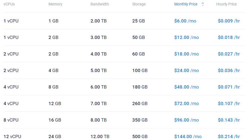Screen dimensions: 245x140
Task: Click the Hourly Price column header
Action: tap(226, 4)
